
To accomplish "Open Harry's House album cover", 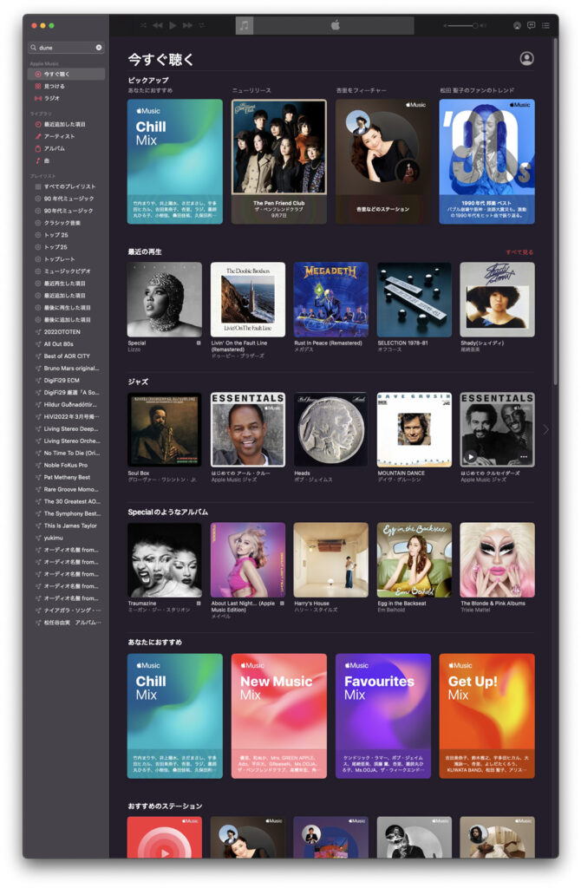I will (330, 560).
